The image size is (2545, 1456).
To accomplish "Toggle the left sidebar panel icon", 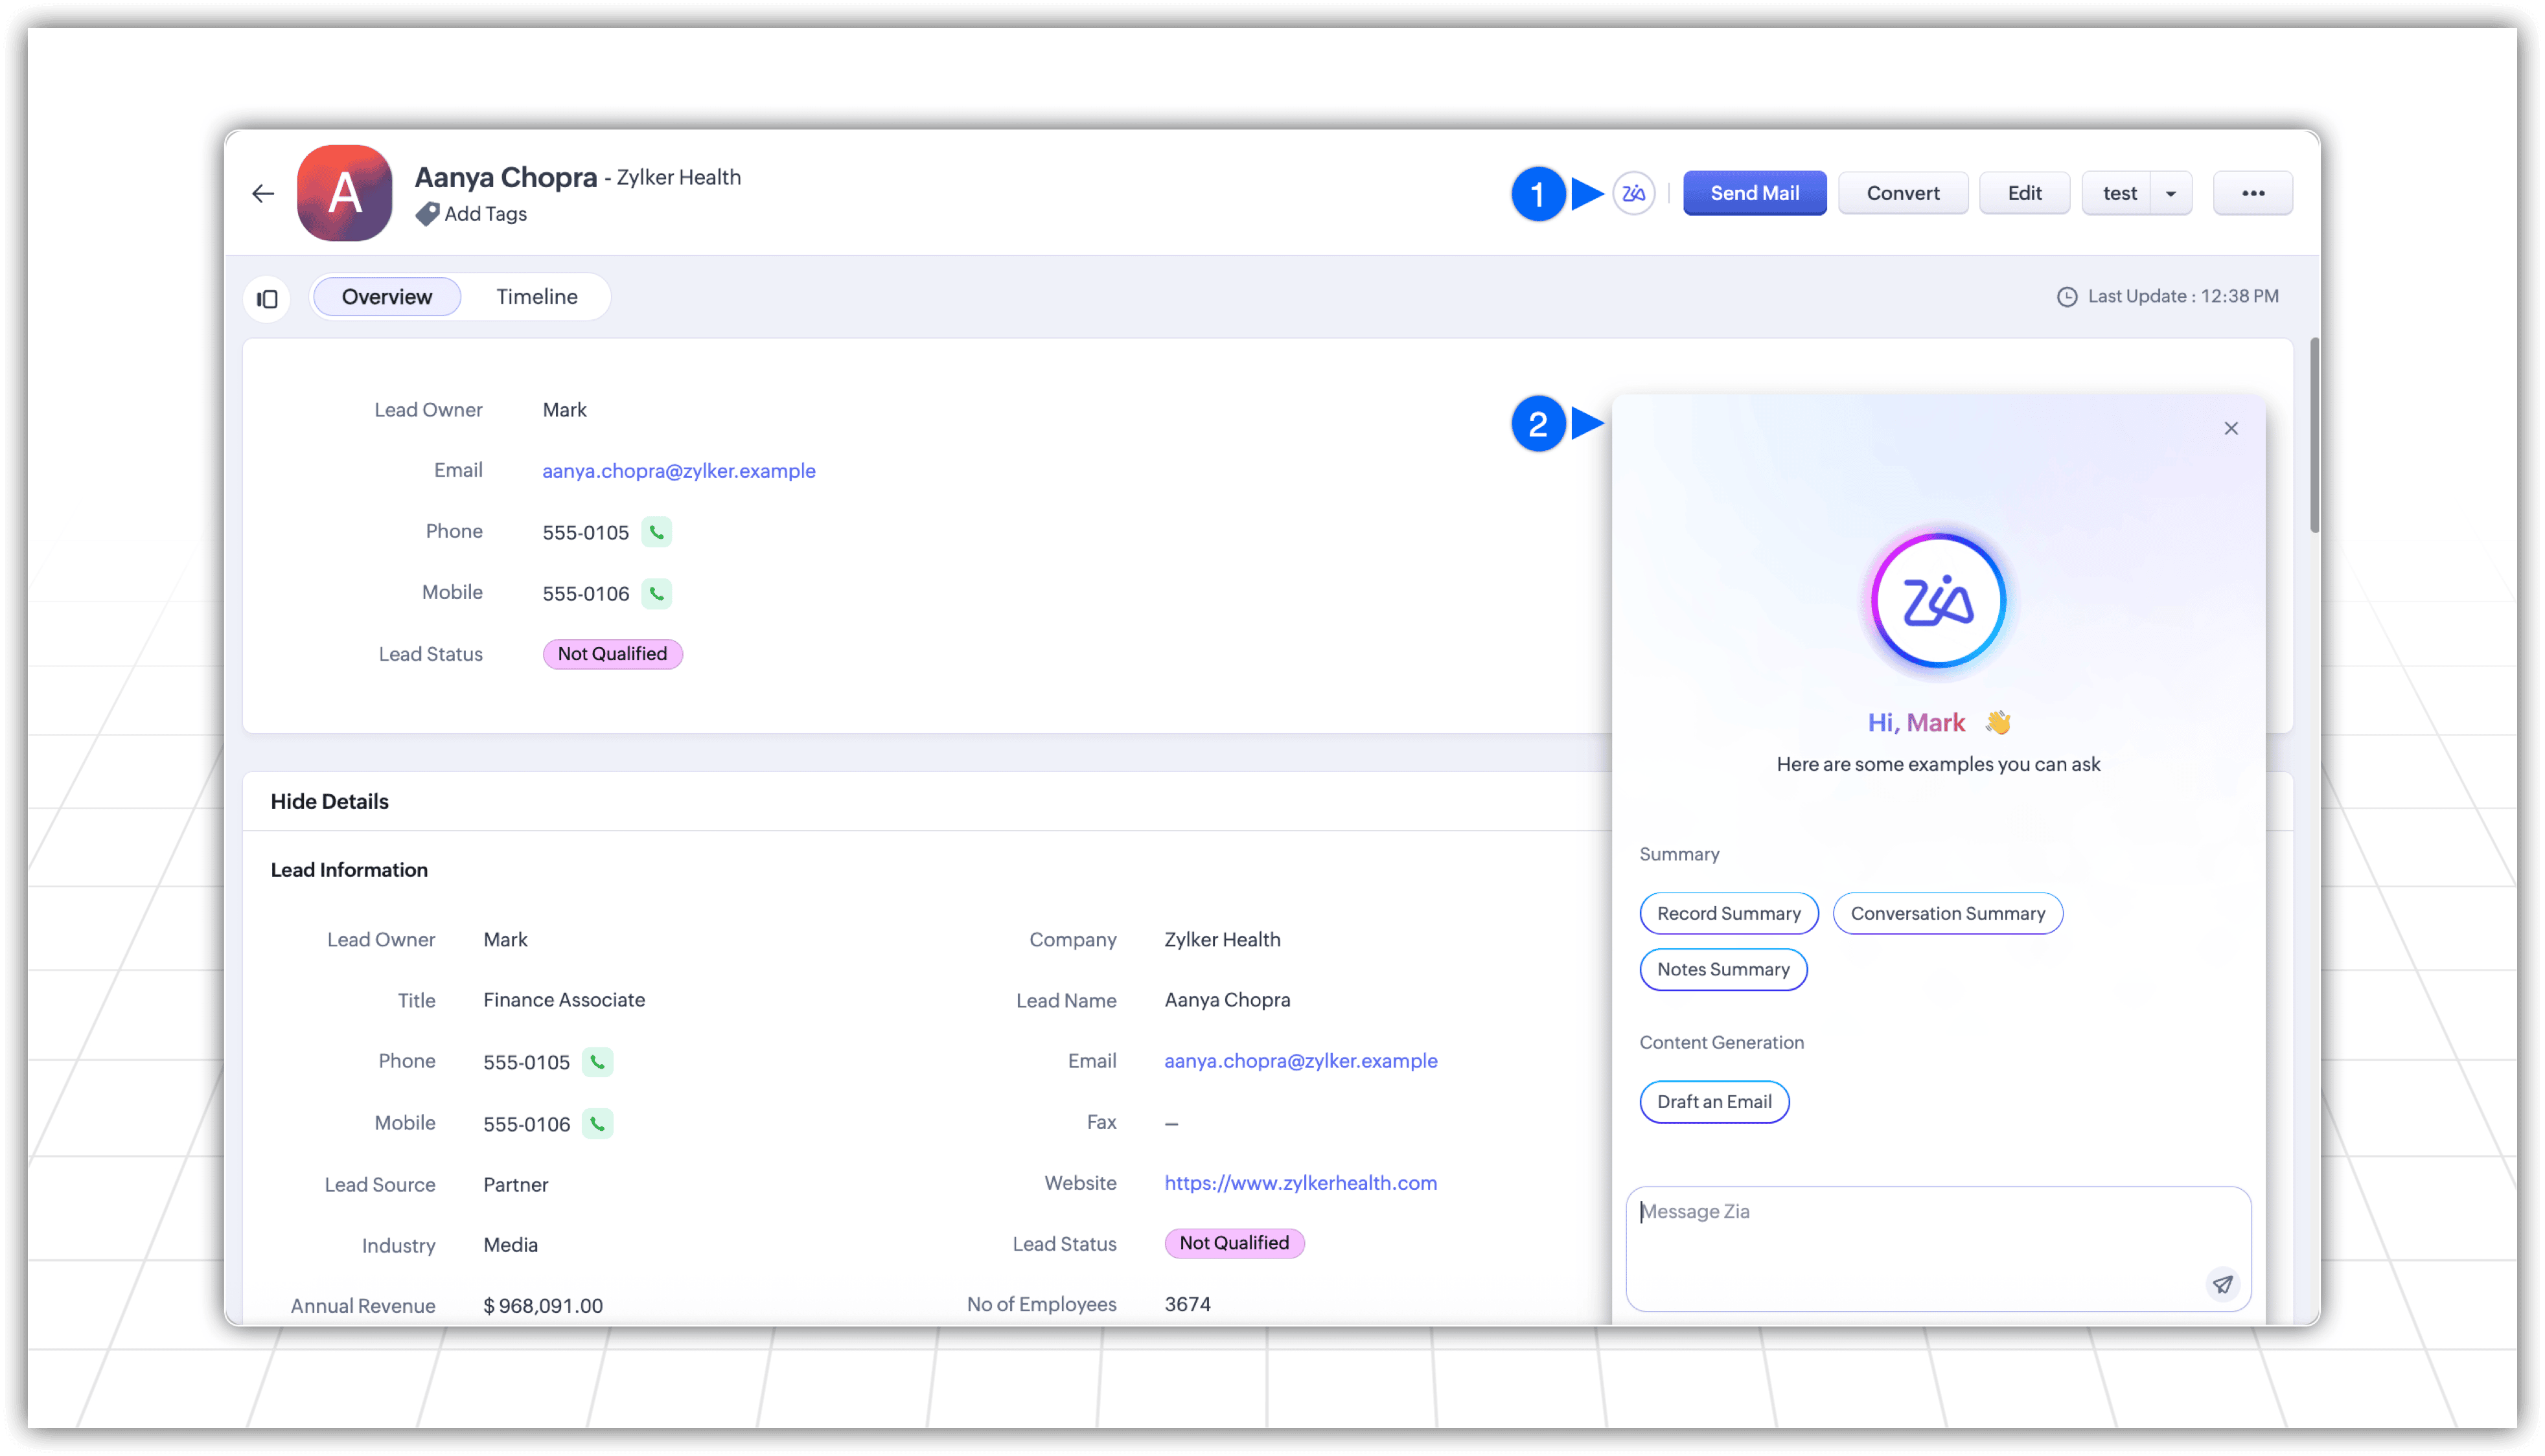I will pos(267,298).
